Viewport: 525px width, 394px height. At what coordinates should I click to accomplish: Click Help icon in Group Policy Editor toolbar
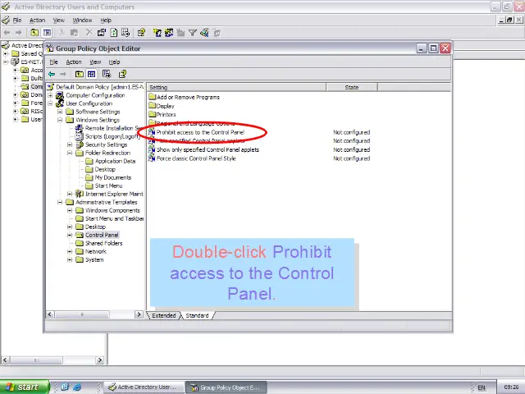(122, 74)
